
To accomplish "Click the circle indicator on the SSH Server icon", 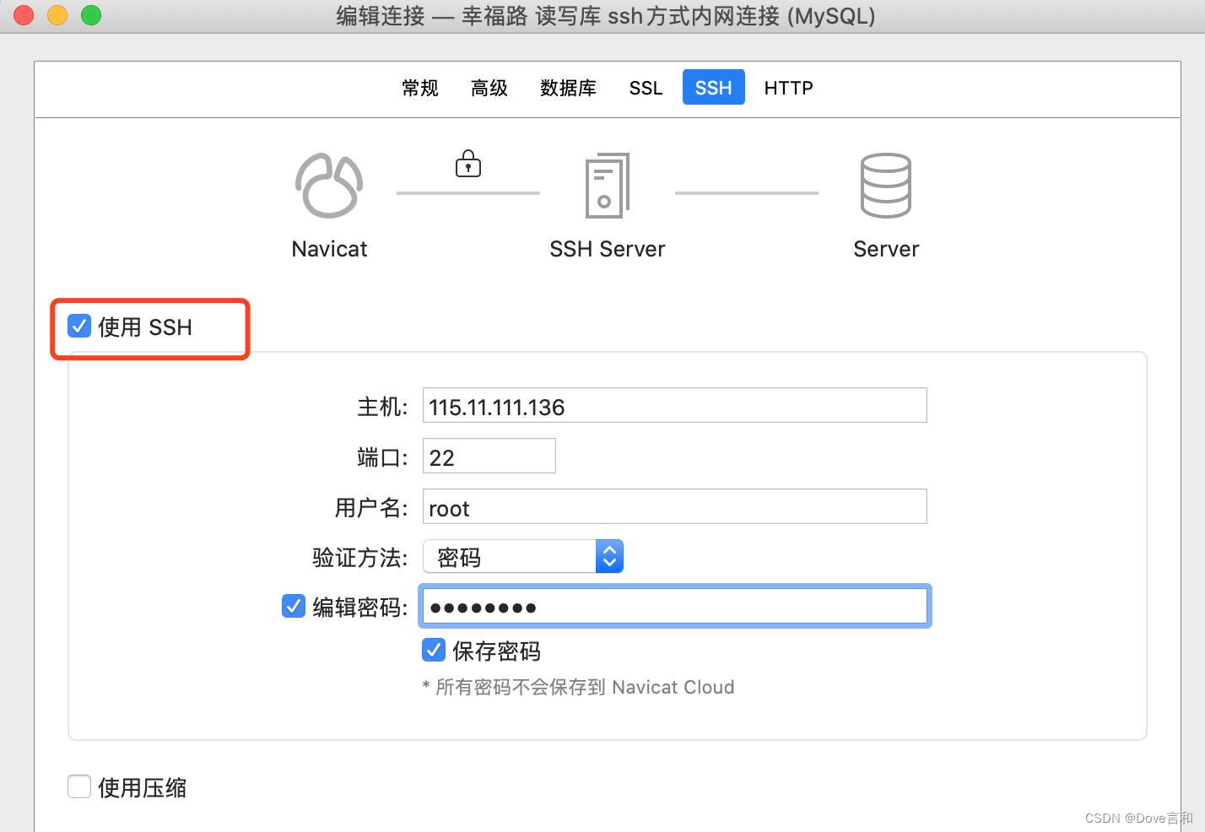I will pyautogui.click(x=605, y=202).
